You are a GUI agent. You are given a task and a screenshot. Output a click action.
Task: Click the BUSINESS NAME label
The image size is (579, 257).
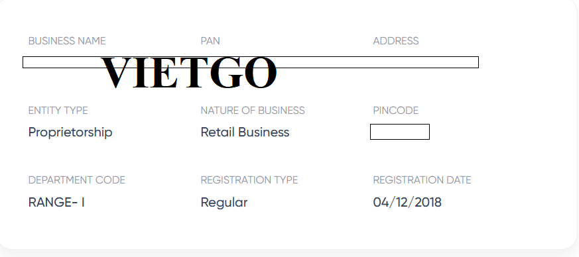coord(67,40)
